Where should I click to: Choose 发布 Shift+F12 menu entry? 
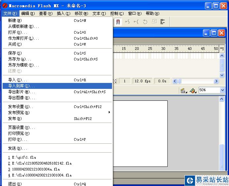click(x=57, y=119)
